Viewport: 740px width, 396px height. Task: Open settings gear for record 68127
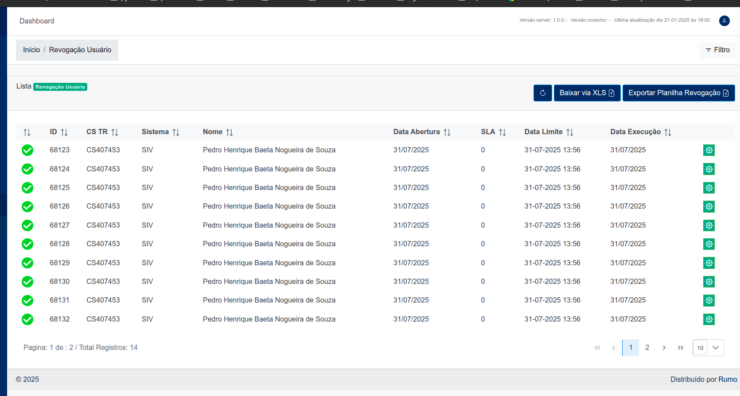(x=709, y=225)
